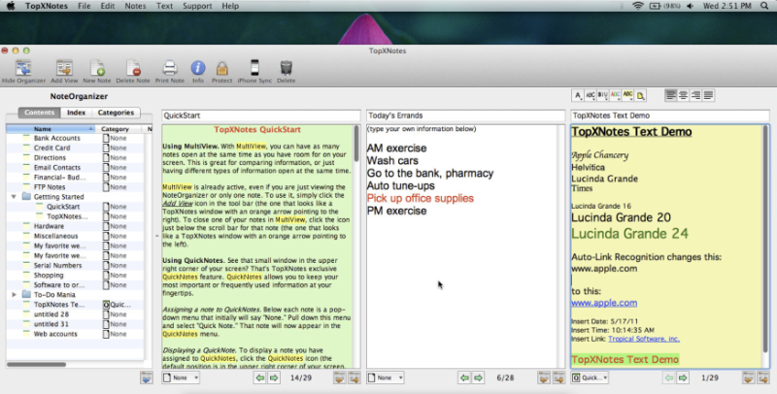Collapse the Getting Started folder
Viewport: 777px width, 394px height.
13,196
